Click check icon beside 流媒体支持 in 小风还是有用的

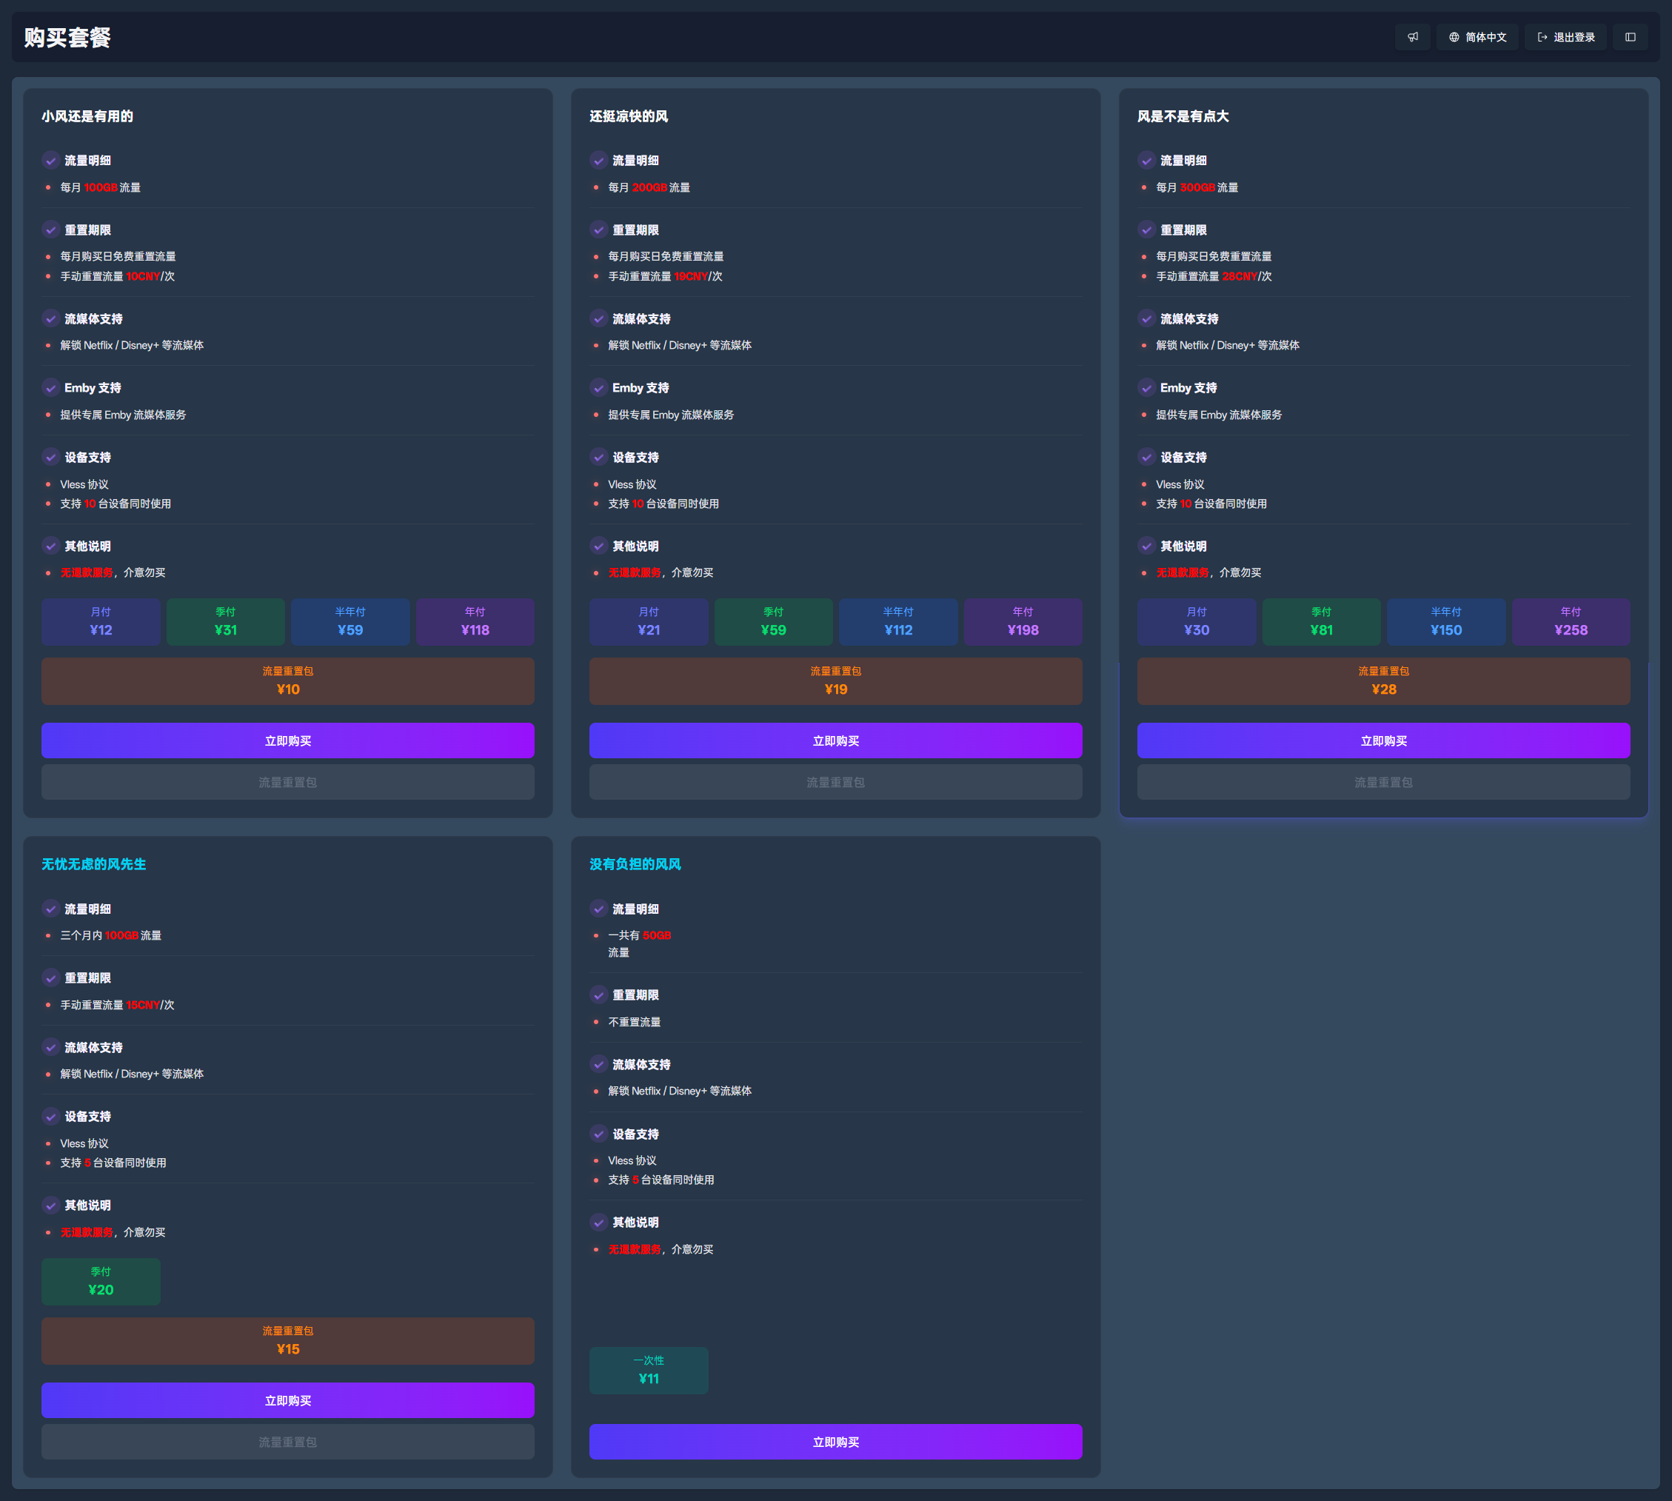pos(50,318)
